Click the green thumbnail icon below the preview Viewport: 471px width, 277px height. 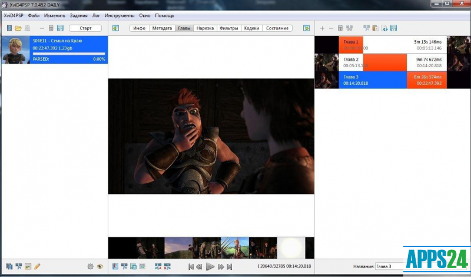(142, 266)
